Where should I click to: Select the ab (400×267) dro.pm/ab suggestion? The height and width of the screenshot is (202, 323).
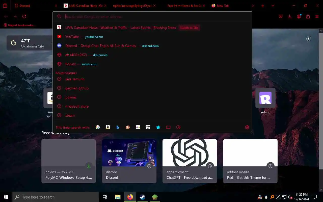coord(152,55)
